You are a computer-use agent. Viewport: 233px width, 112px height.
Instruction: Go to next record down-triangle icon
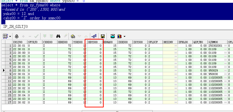pyautogui.click(x=80, y=36)
